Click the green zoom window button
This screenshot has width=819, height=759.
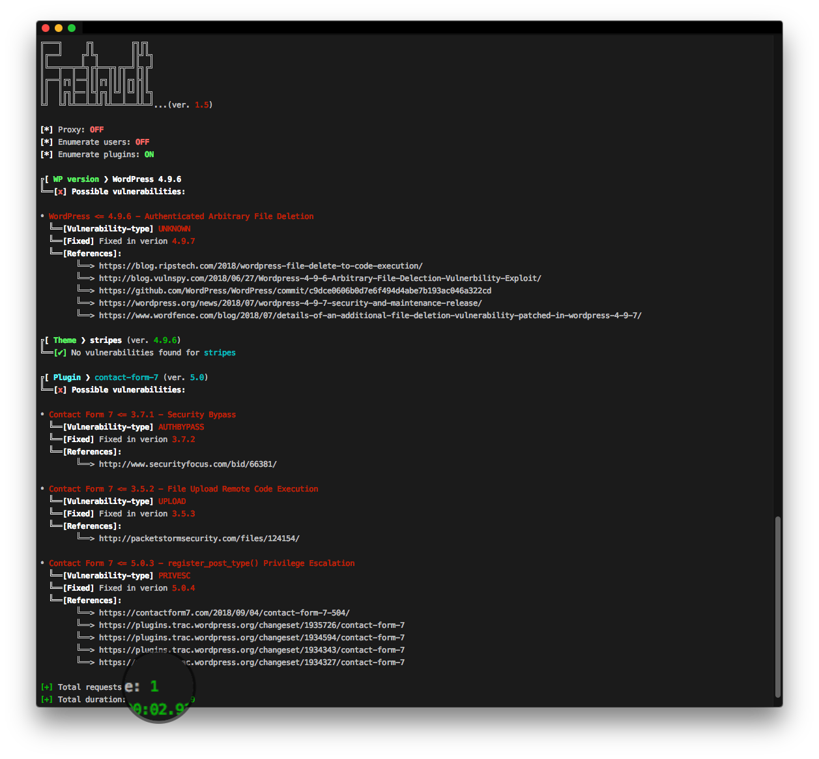click(72, 28)
